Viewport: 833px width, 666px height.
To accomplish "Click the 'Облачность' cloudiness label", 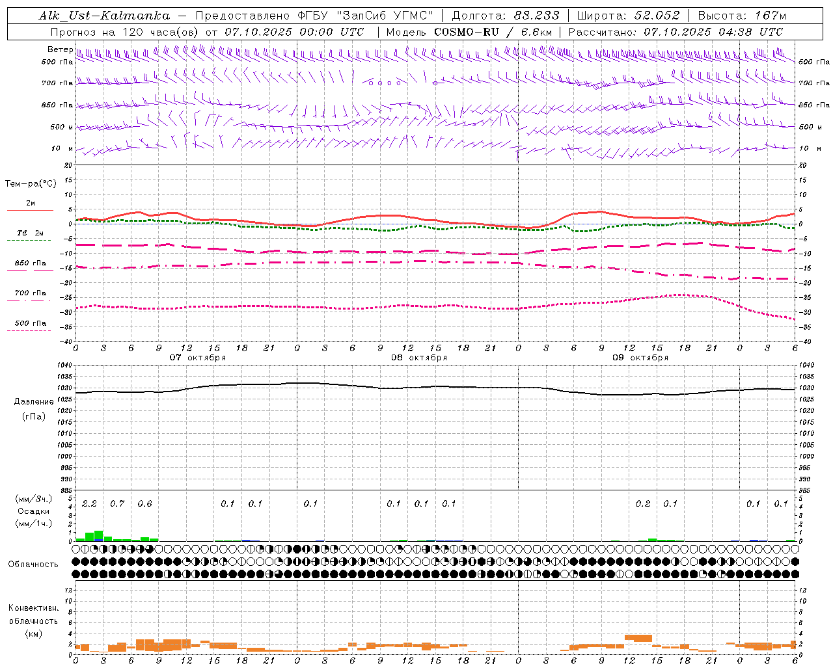I will [33, 565].
